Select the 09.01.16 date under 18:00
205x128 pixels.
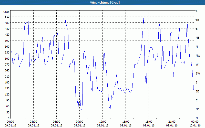[149, 125]
